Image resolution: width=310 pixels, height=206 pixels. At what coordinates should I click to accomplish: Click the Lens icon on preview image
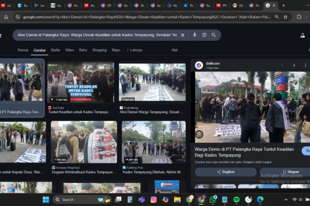point(199,134)
